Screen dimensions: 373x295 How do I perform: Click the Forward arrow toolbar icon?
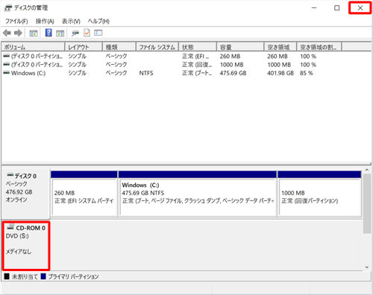point(18,33)
